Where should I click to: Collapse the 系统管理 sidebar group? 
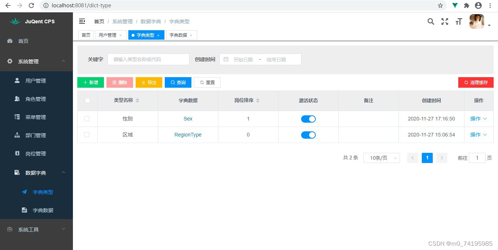pos(36,61)
